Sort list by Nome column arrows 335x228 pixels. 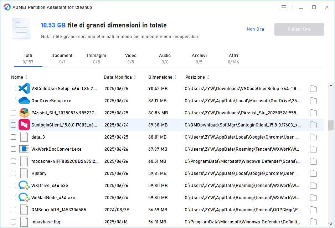26,77
